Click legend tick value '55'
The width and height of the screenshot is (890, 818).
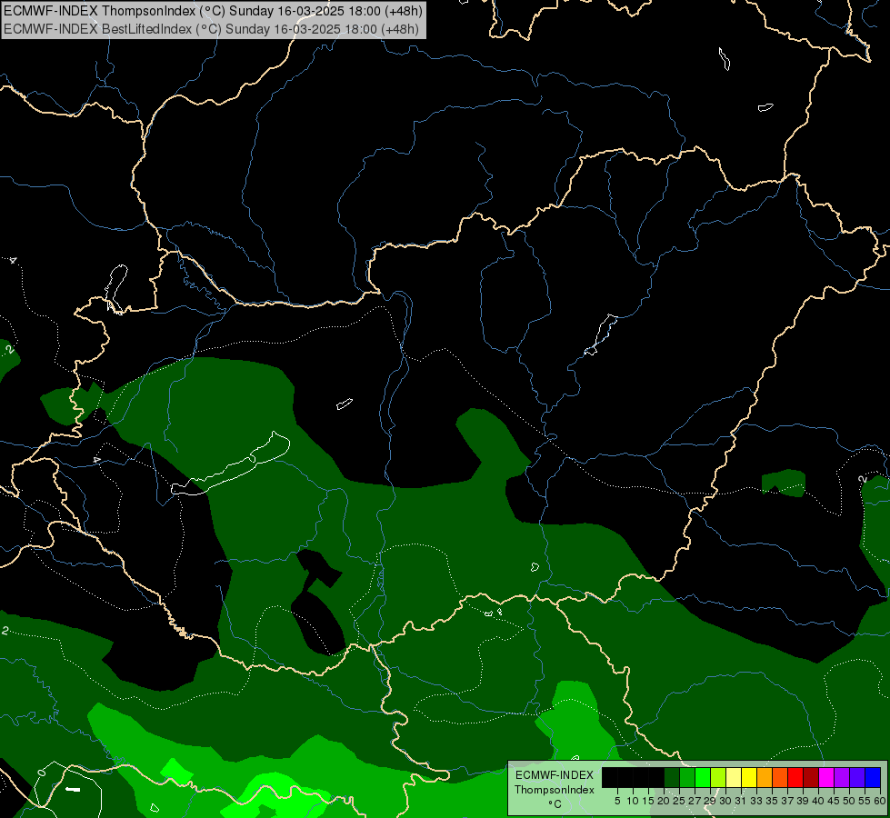865,801
